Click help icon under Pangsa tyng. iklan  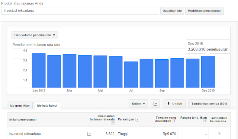point(205,121)
